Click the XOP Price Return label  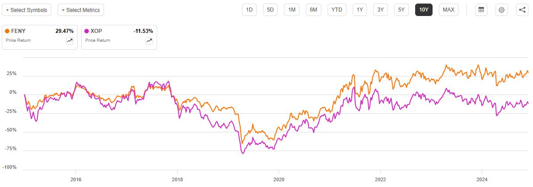point(97,40)
